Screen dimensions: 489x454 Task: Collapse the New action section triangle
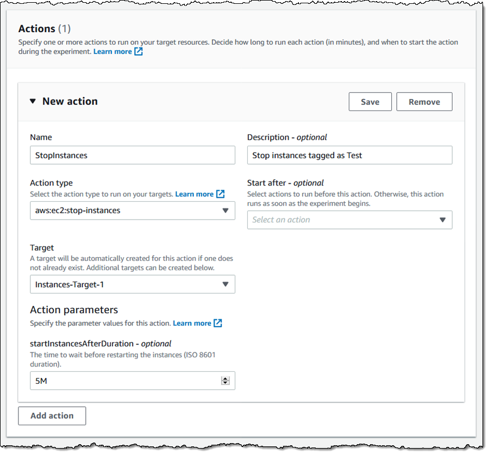click(x=33, y=102)
